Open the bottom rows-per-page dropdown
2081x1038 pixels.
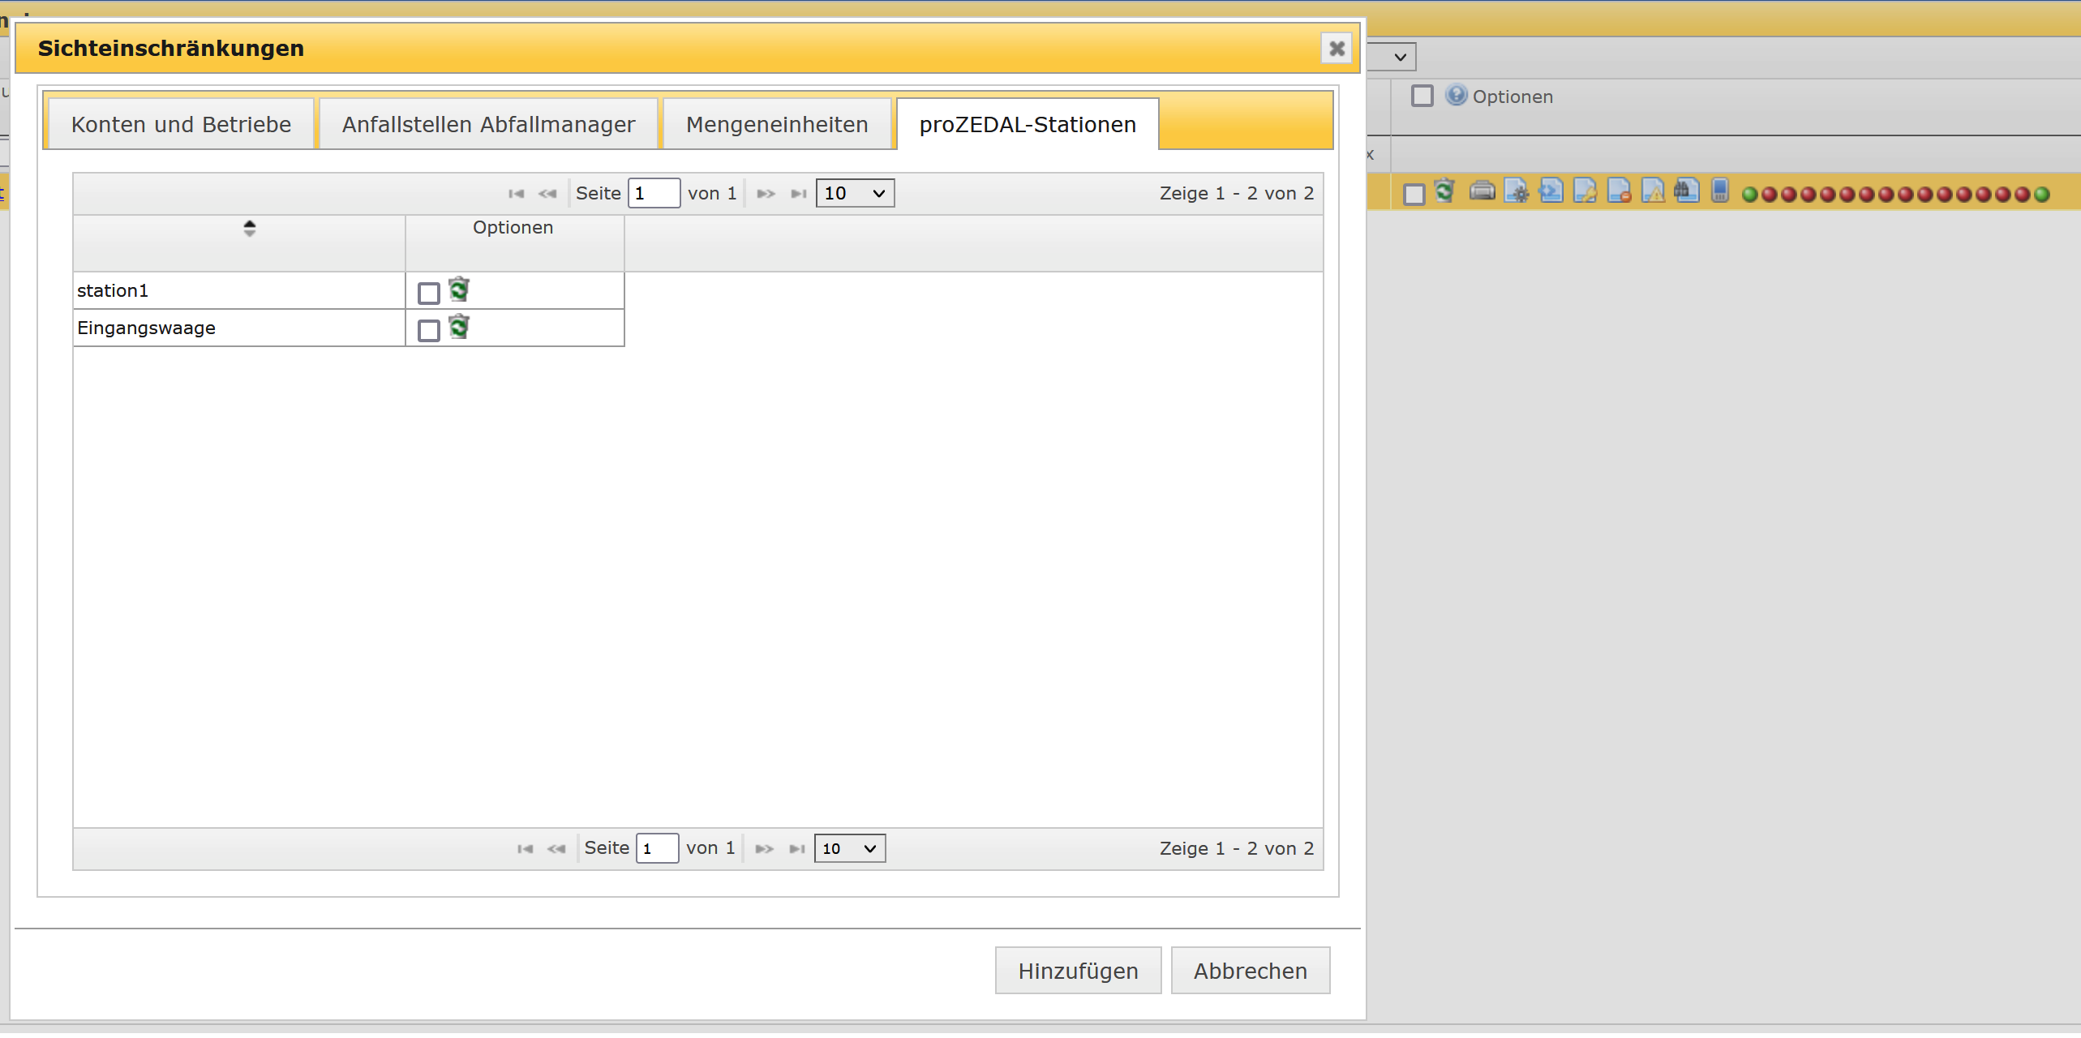coord(849,848)
